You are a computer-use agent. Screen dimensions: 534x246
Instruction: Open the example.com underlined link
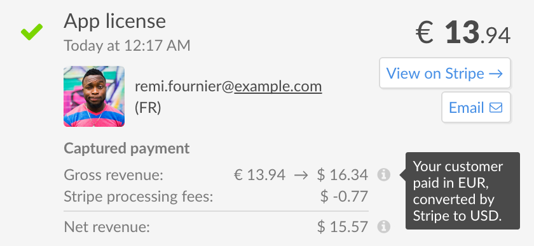pos(278,87)
